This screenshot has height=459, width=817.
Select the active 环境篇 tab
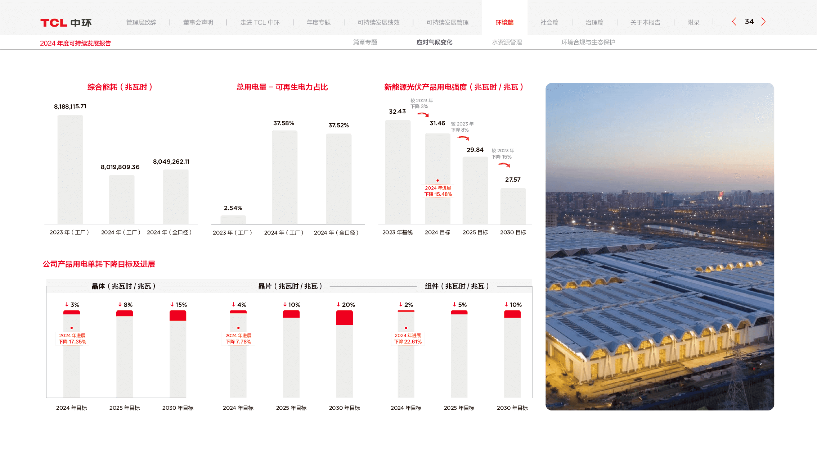click(x=504, y=23)
